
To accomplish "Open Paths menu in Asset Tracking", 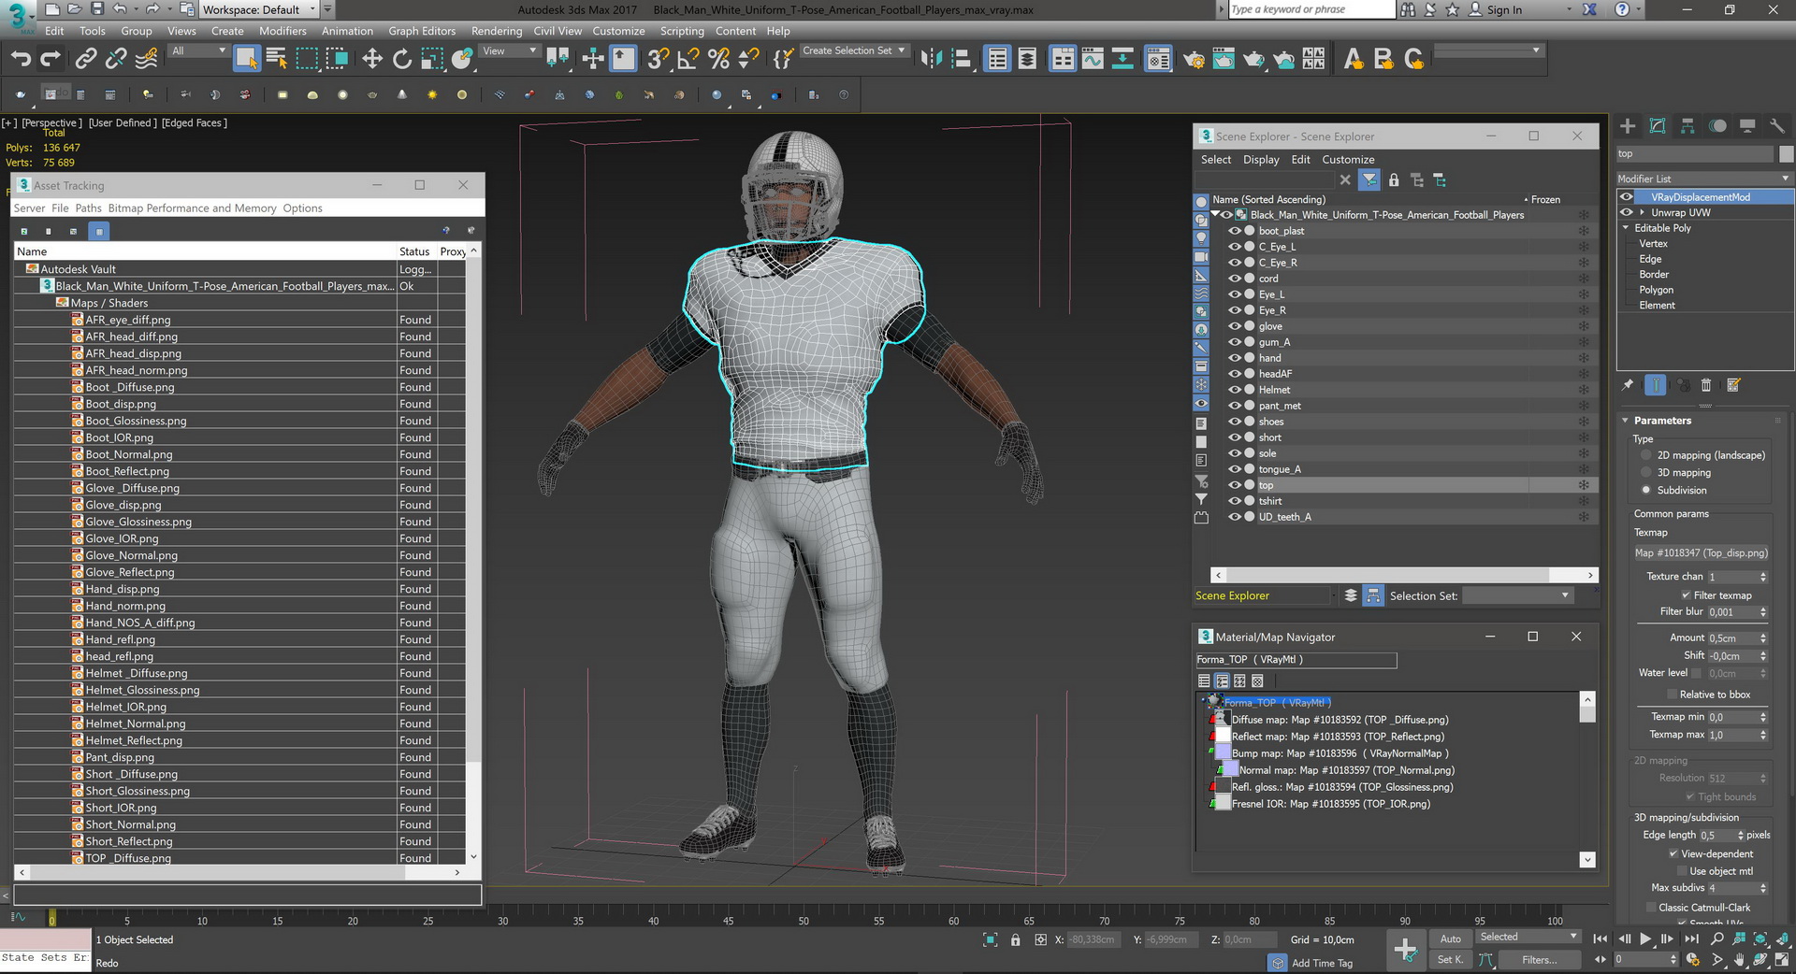I will click(88, 208).
